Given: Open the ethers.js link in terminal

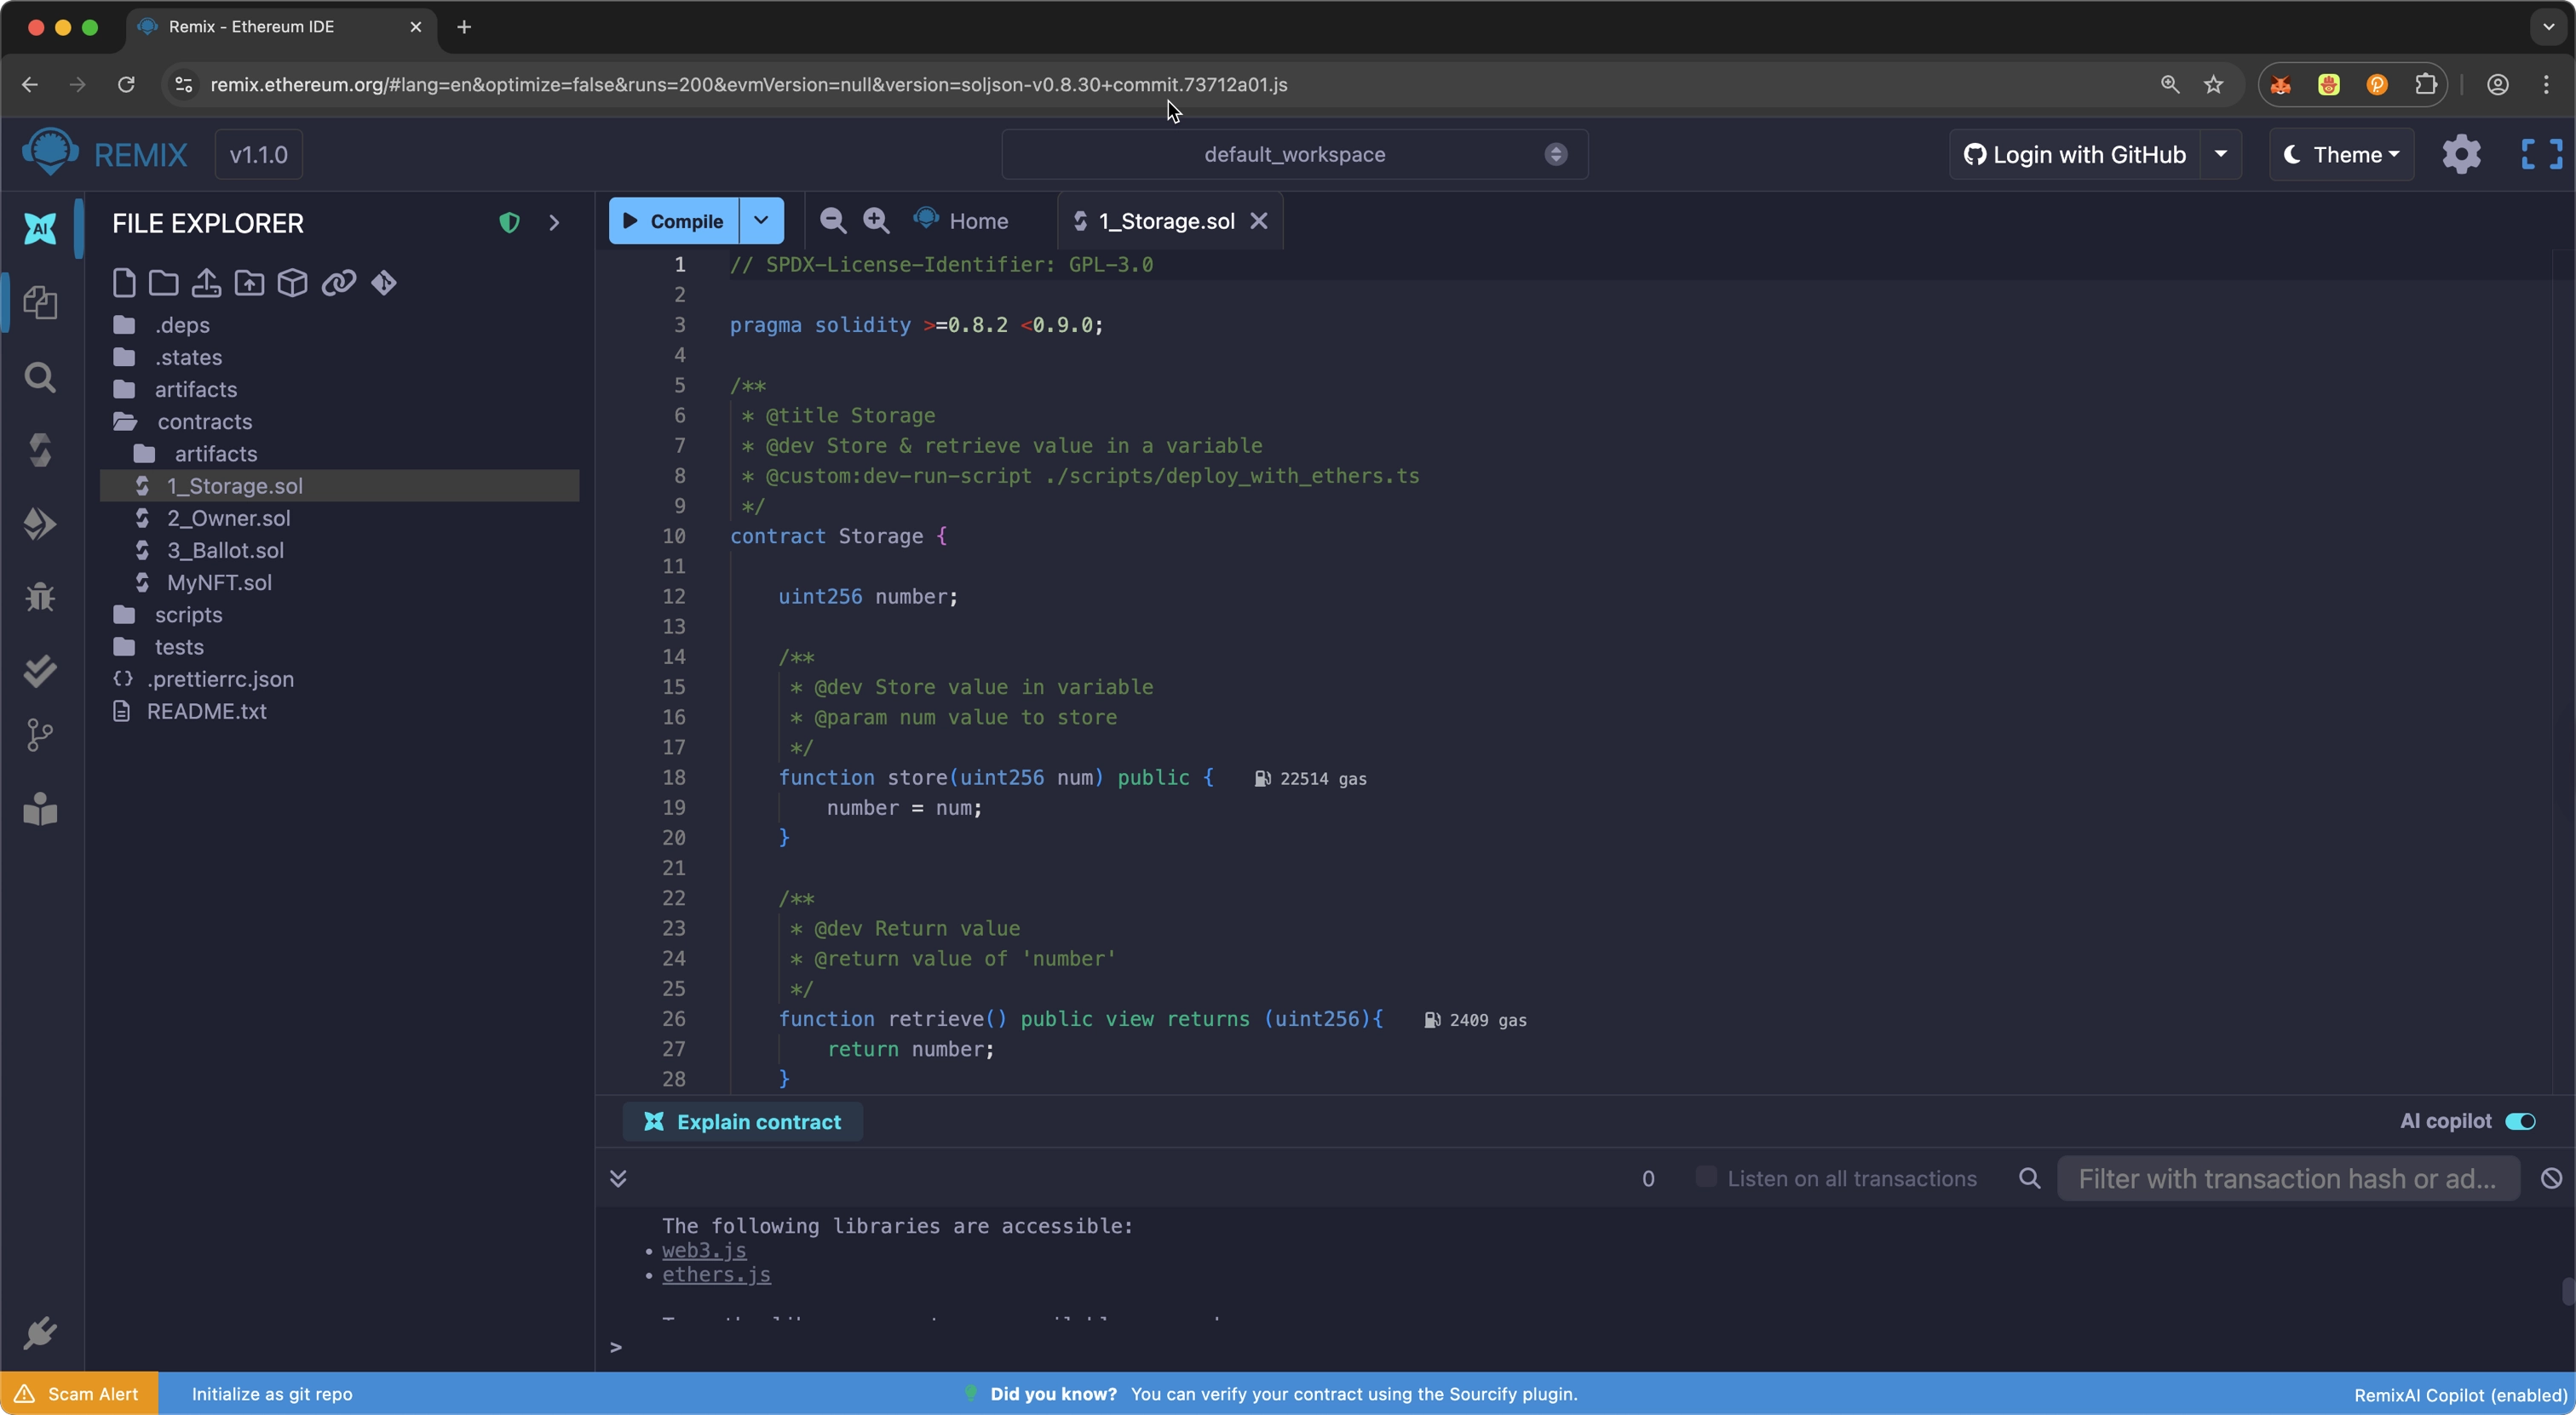Looking at the screenshot, I should coord(716,1275).
